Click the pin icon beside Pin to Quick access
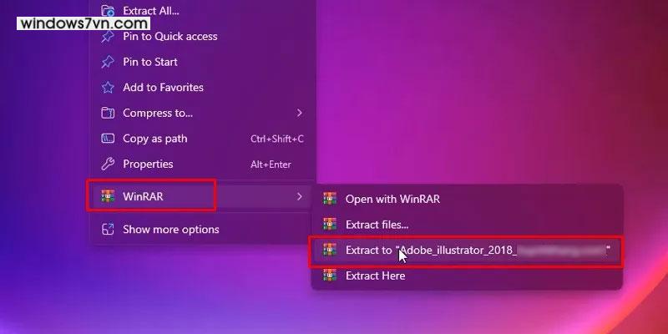 (108, 36)
